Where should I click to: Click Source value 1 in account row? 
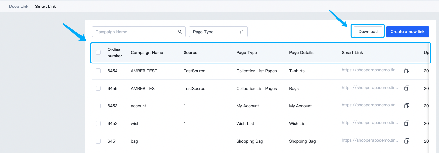185,106
